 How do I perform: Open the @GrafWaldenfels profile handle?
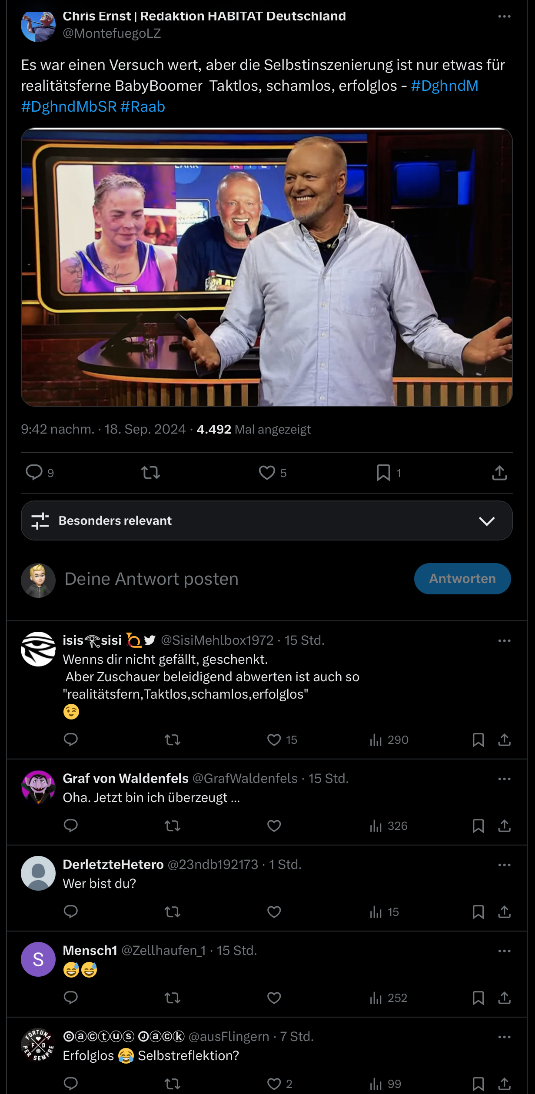245,779
